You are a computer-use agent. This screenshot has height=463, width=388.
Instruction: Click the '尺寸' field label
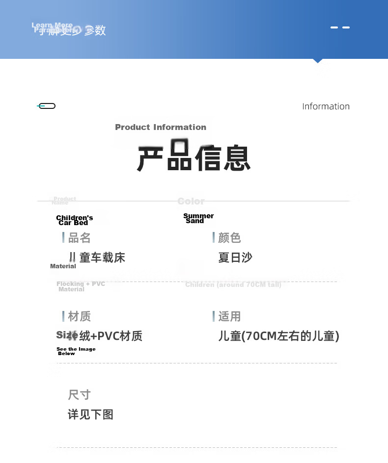pos(79,395)
